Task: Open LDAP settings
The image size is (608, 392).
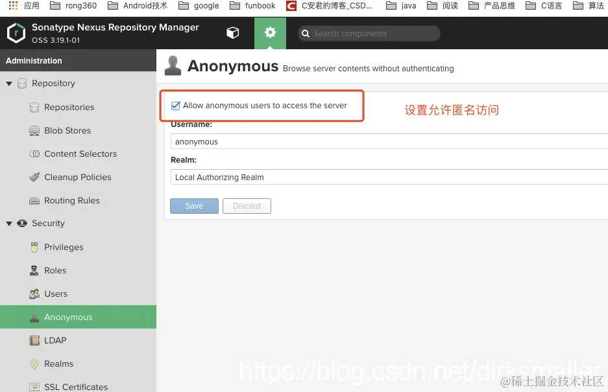Action: coord(55,340)
